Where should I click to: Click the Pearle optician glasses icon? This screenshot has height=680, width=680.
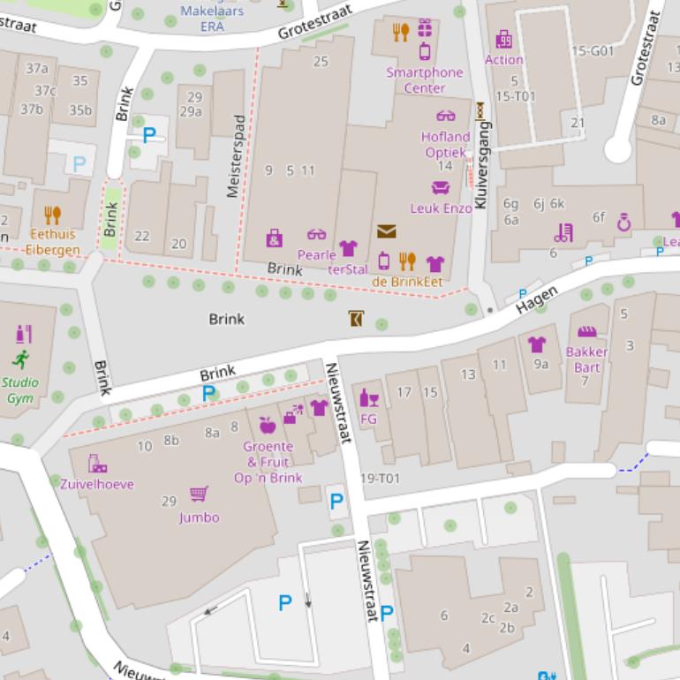(316, 234)
